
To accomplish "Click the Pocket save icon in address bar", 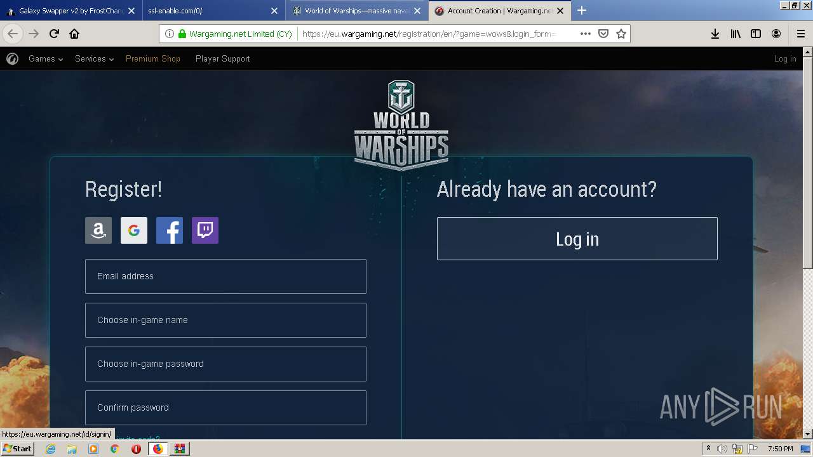I will tap(603, 34).
